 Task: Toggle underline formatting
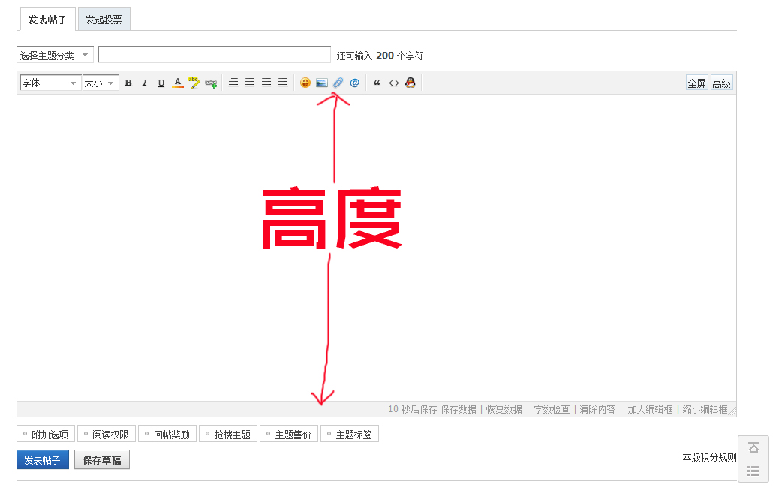pyautogui.click(x=161, y=83)
